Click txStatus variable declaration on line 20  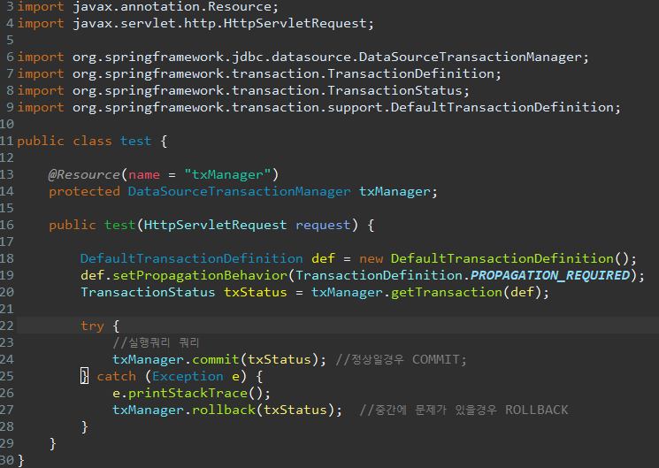click(255, 292)
